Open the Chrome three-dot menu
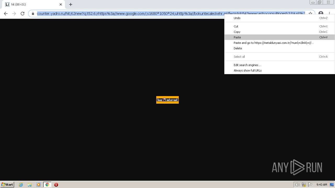The image size is (335, 188). point(330,14)
